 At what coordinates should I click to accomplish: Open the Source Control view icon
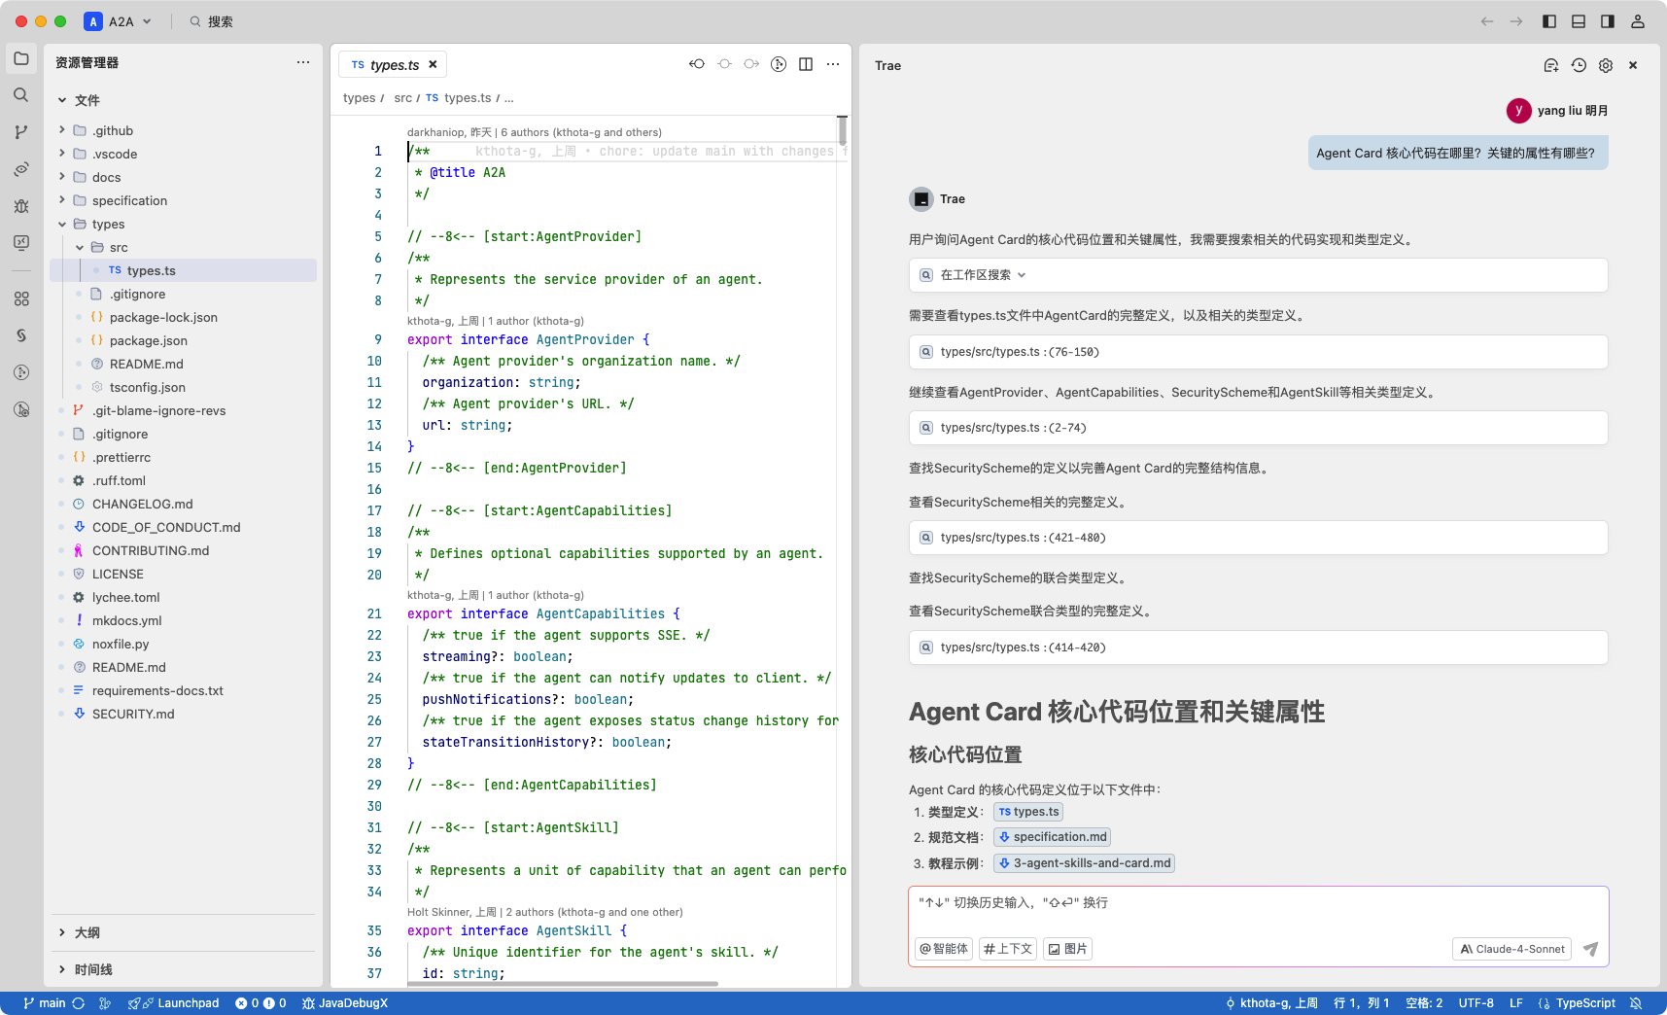tap(21, 132)
